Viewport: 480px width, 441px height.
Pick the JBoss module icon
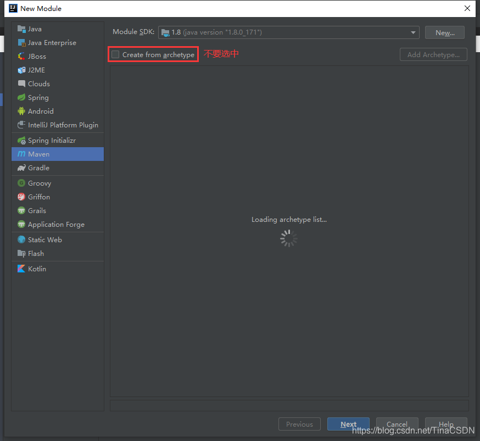point(21,57)
